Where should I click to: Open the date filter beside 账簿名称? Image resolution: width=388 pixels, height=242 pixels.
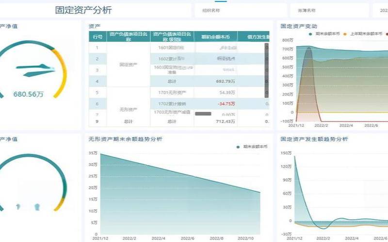pos(381,10)
